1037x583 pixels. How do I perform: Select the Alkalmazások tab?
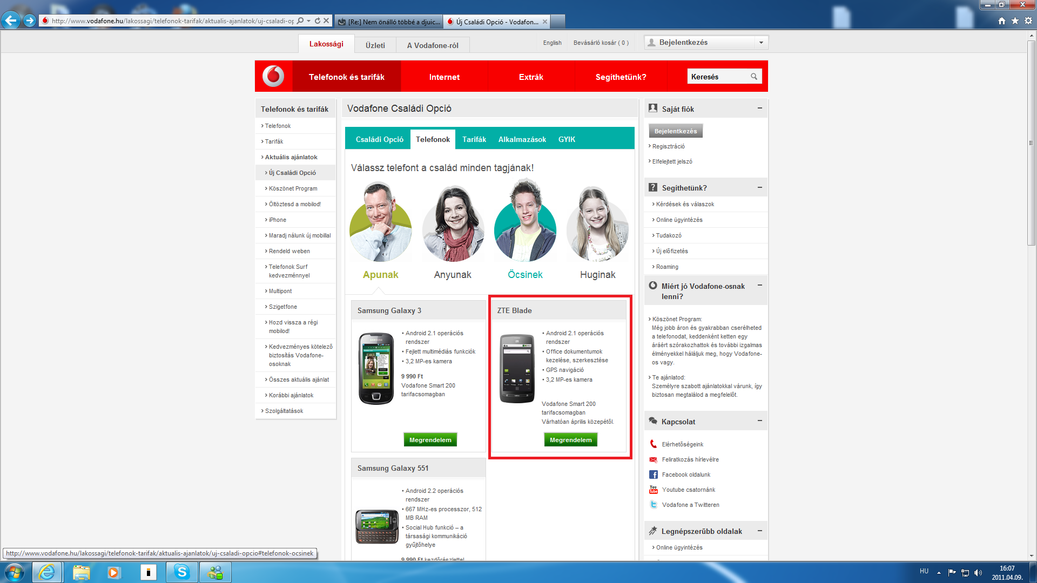click(x=522, y=139)
